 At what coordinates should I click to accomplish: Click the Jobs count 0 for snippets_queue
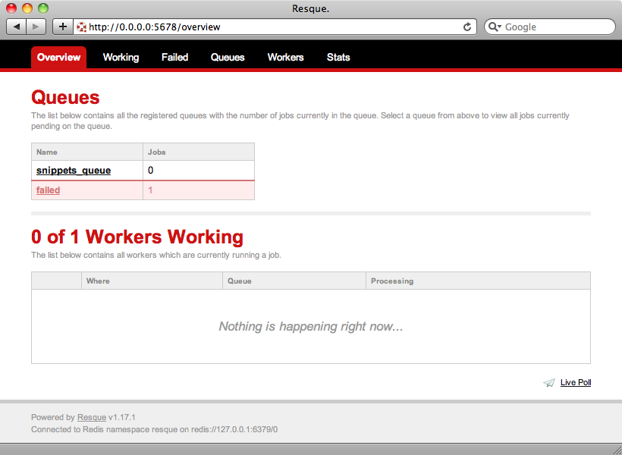coord(151,171)
